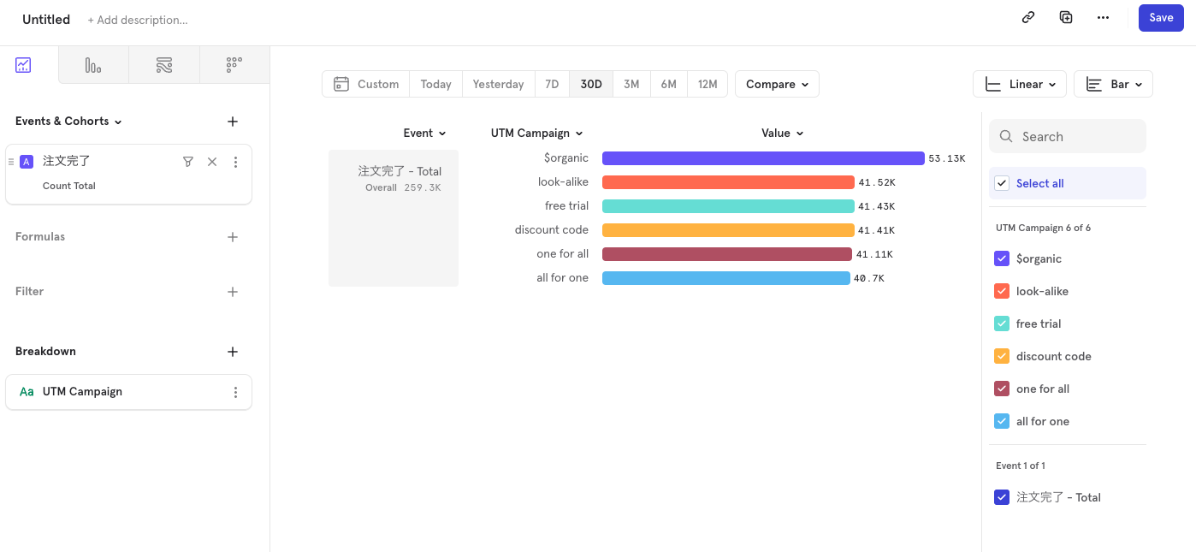Click the $organic purple bar in the chart
The image size is (1196, 552).
pyautogui.click(x=761, y=157)
